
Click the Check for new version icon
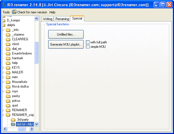click(14, 12)
